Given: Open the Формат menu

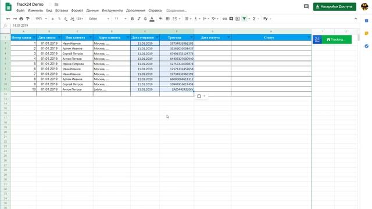Looking at the screenshot, I should [77, 10].
